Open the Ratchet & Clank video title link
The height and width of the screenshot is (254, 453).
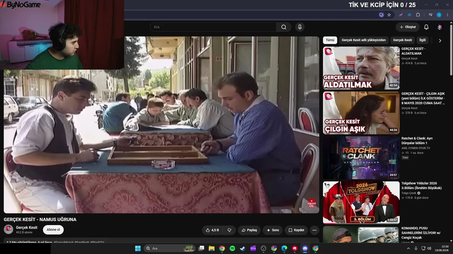click(x=417, y=140)
